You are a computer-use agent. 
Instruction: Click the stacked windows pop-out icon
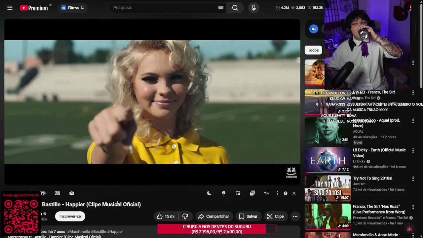coord(252,193)
